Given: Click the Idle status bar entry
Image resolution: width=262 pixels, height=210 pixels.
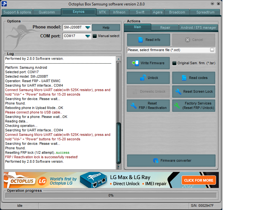Looking at the screenshot, I should tap(20, 206).
